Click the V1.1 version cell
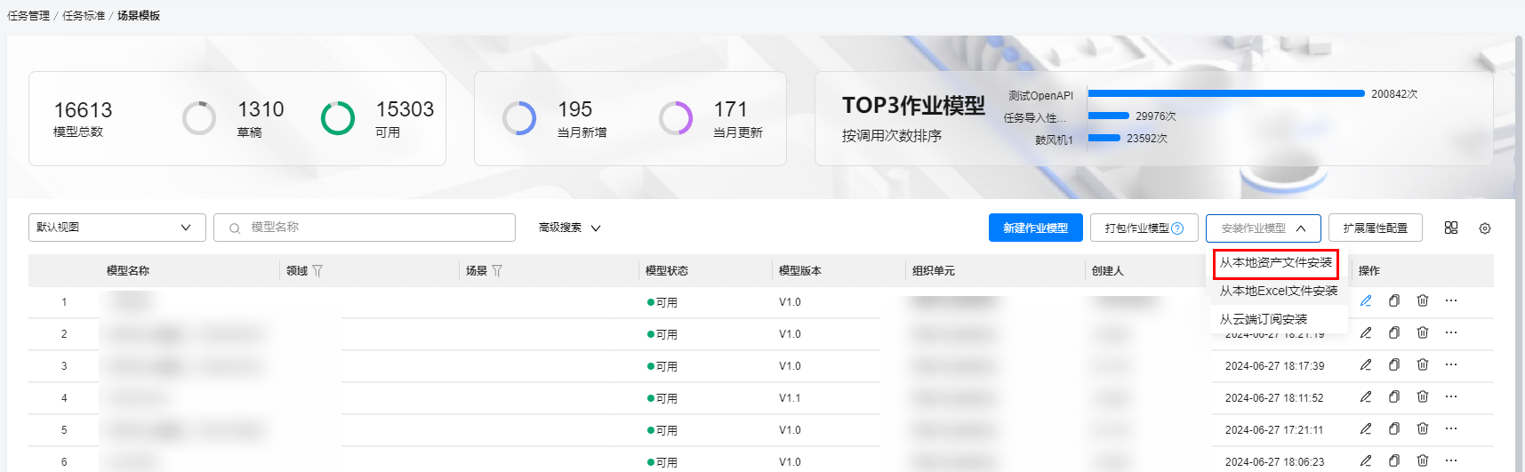1525x472 pixels. (x=790, y=398)
